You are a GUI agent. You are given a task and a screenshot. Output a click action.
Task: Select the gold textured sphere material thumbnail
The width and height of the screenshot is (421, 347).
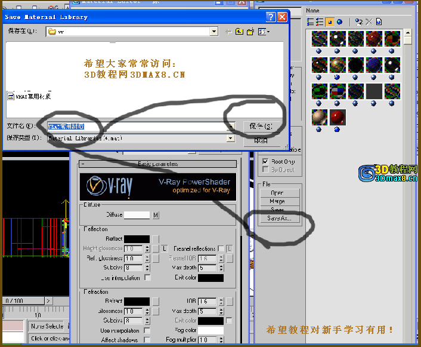[338, 65]
